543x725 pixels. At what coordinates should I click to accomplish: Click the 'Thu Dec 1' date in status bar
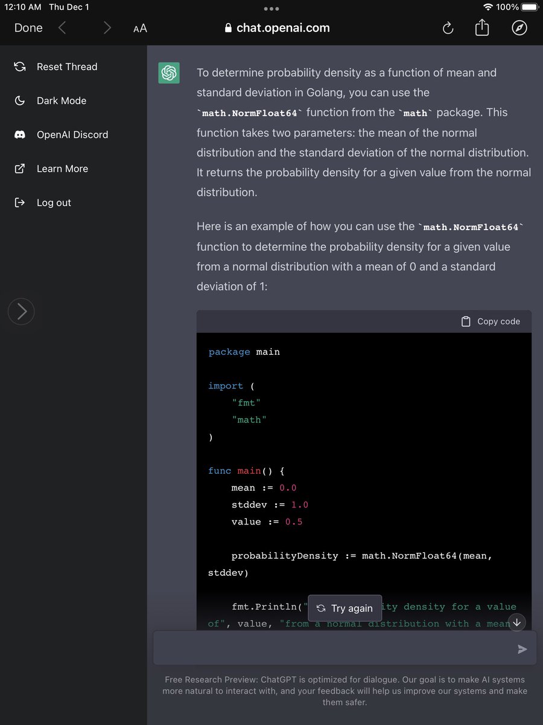(69, 7)
